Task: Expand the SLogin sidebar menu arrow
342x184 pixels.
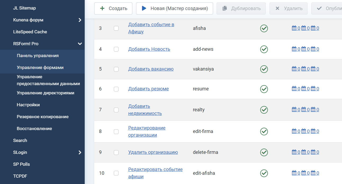Action: (x=80, y=153)
